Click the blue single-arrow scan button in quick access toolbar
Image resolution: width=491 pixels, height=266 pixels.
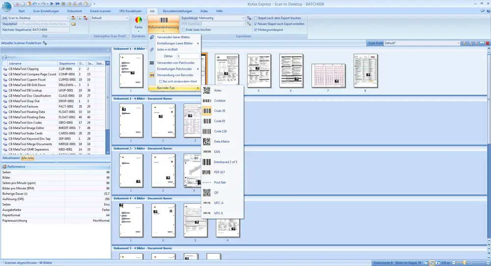[x=52, y=4]
